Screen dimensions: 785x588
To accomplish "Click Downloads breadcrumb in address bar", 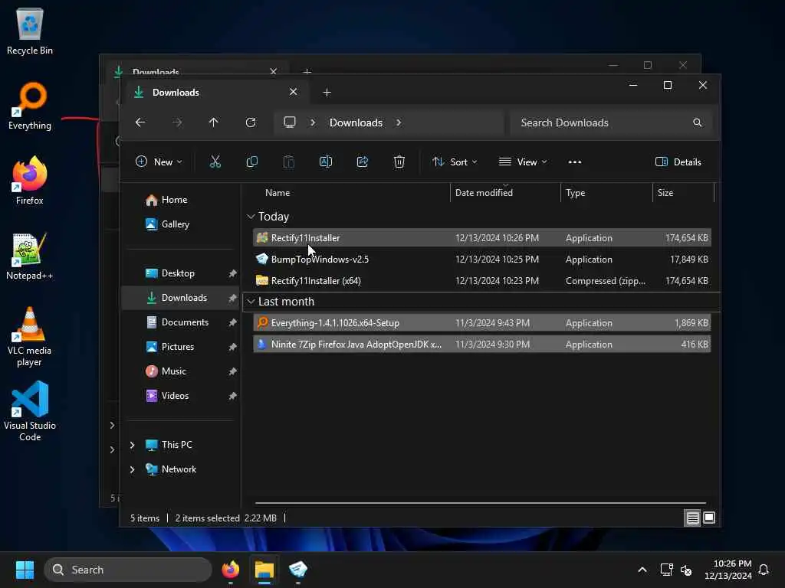I will point(356,122).
